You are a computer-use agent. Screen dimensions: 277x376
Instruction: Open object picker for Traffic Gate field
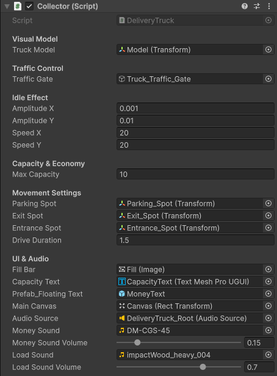click(x=268, y=79)
